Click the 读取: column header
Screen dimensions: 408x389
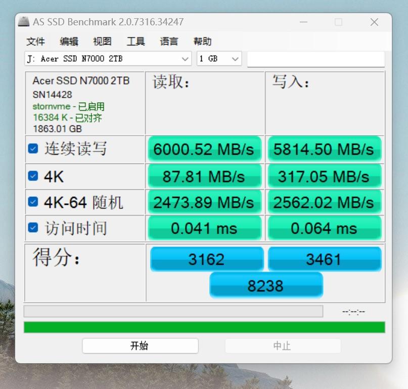tap(171, 82)
